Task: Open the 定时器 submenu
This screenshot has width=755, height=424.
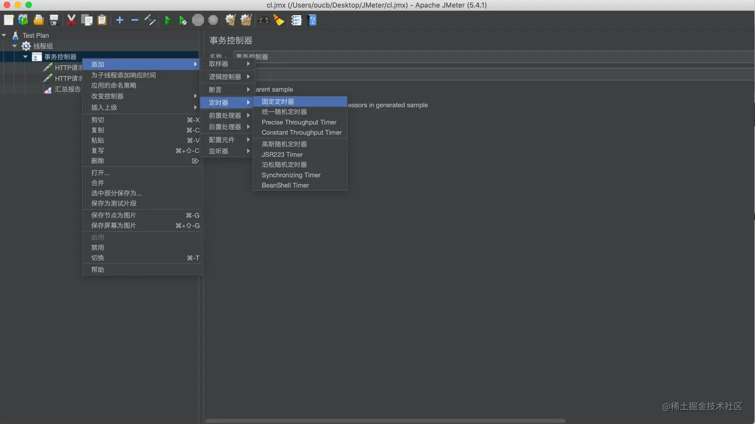Action: pyautogui.click(x=228, y=102)
